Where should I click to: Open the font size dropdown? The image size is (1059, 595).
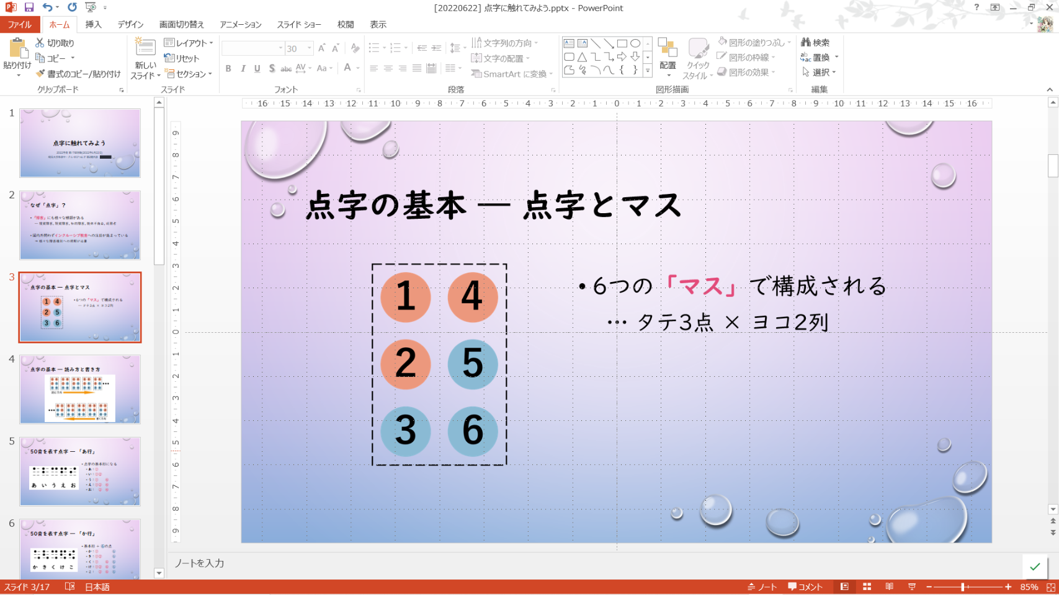tap(309, 48)
